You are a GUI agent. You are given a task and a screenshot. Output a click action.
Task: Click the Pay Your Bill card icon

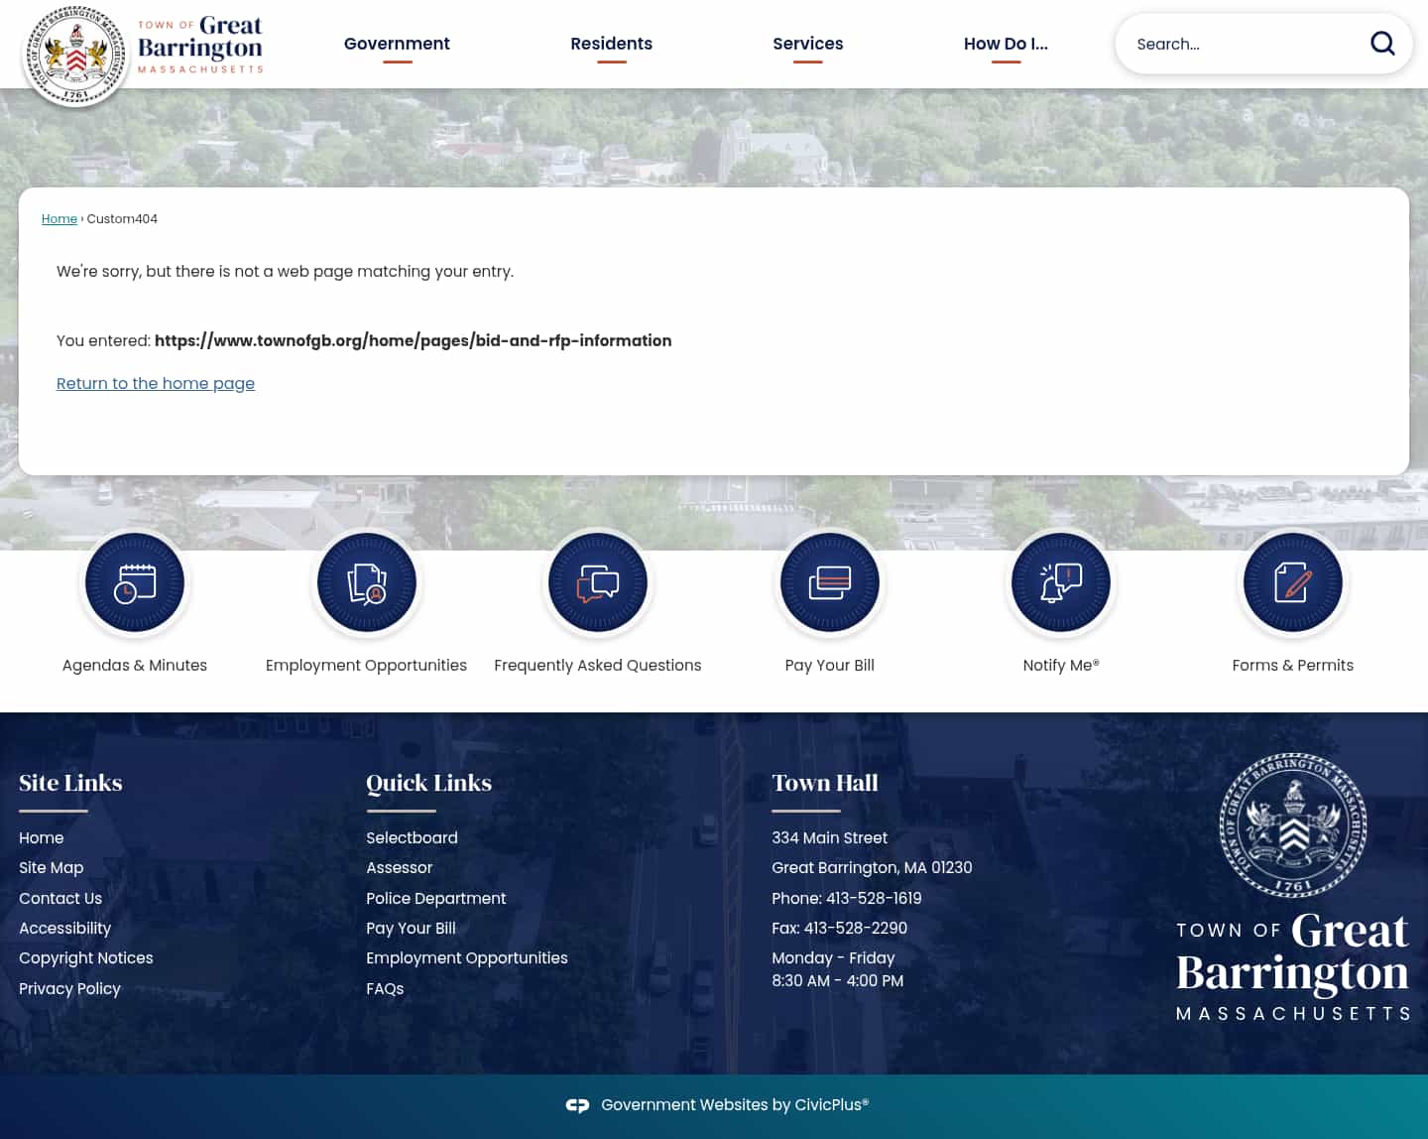coord(829,582)
